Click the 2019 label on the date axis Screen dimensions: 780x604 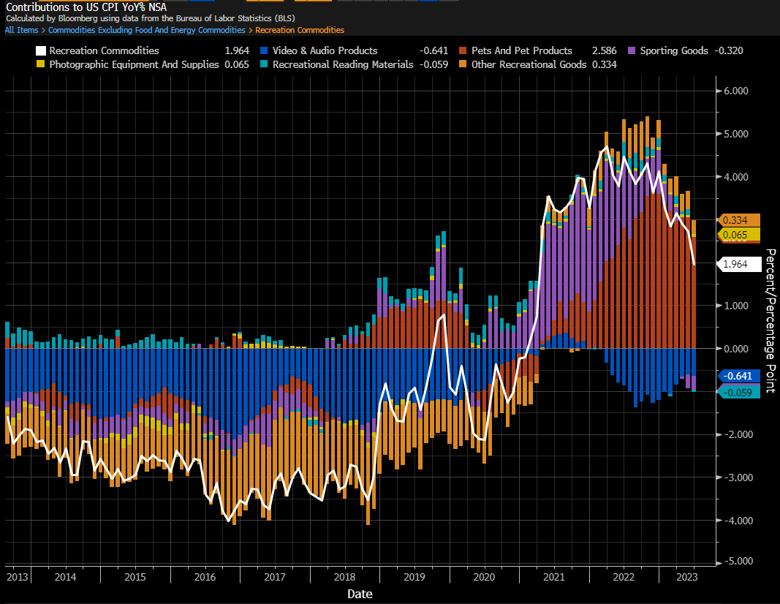pyautogui.click(x=414, y=577)
